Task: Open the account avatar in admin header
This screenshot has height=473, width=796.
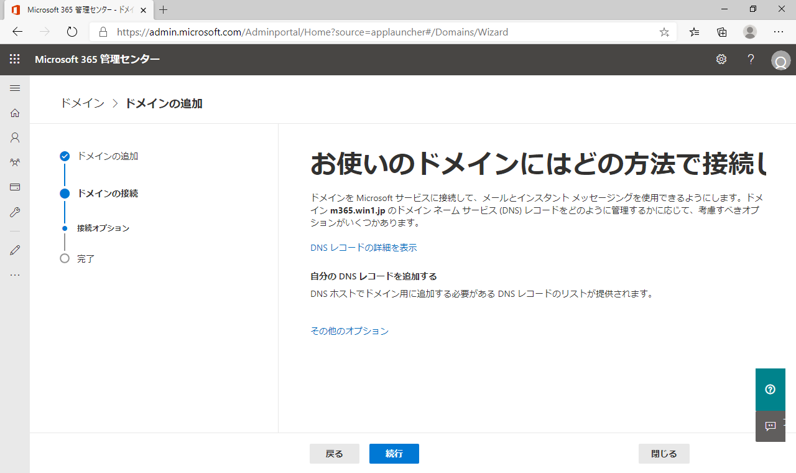Action: pos(780,60)
